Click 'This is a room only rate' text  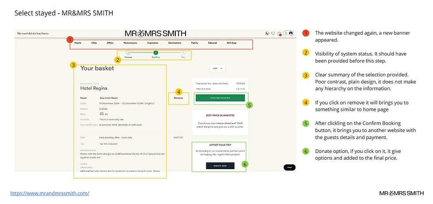pyautogui.click(x=110, y=120)
